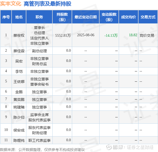Click the 雪球 logo icon in footer
Image resolution: width=158 pixels, height=152 pixels.
click(x=109, y=147)
